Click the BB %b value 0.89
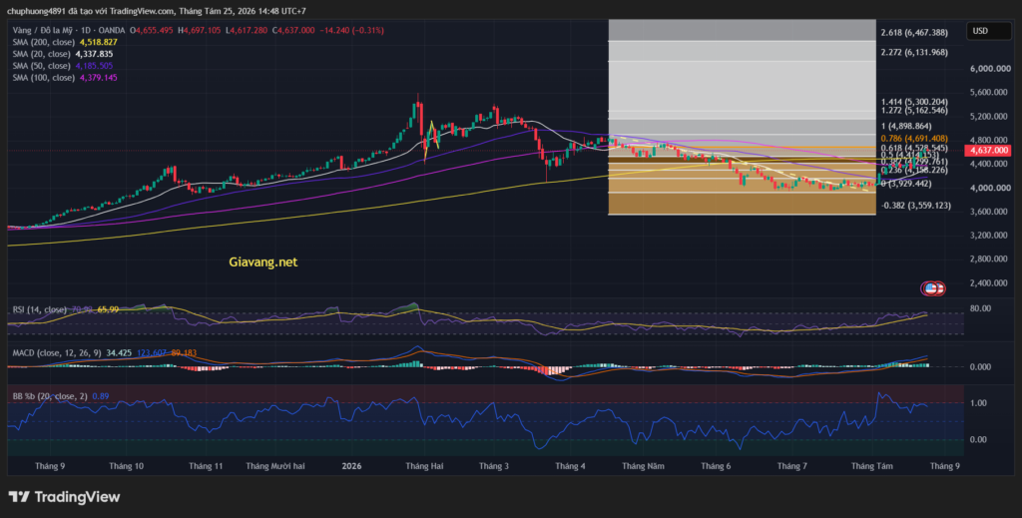The width and height of the screenshot is (1022, 518). point(101,395)
